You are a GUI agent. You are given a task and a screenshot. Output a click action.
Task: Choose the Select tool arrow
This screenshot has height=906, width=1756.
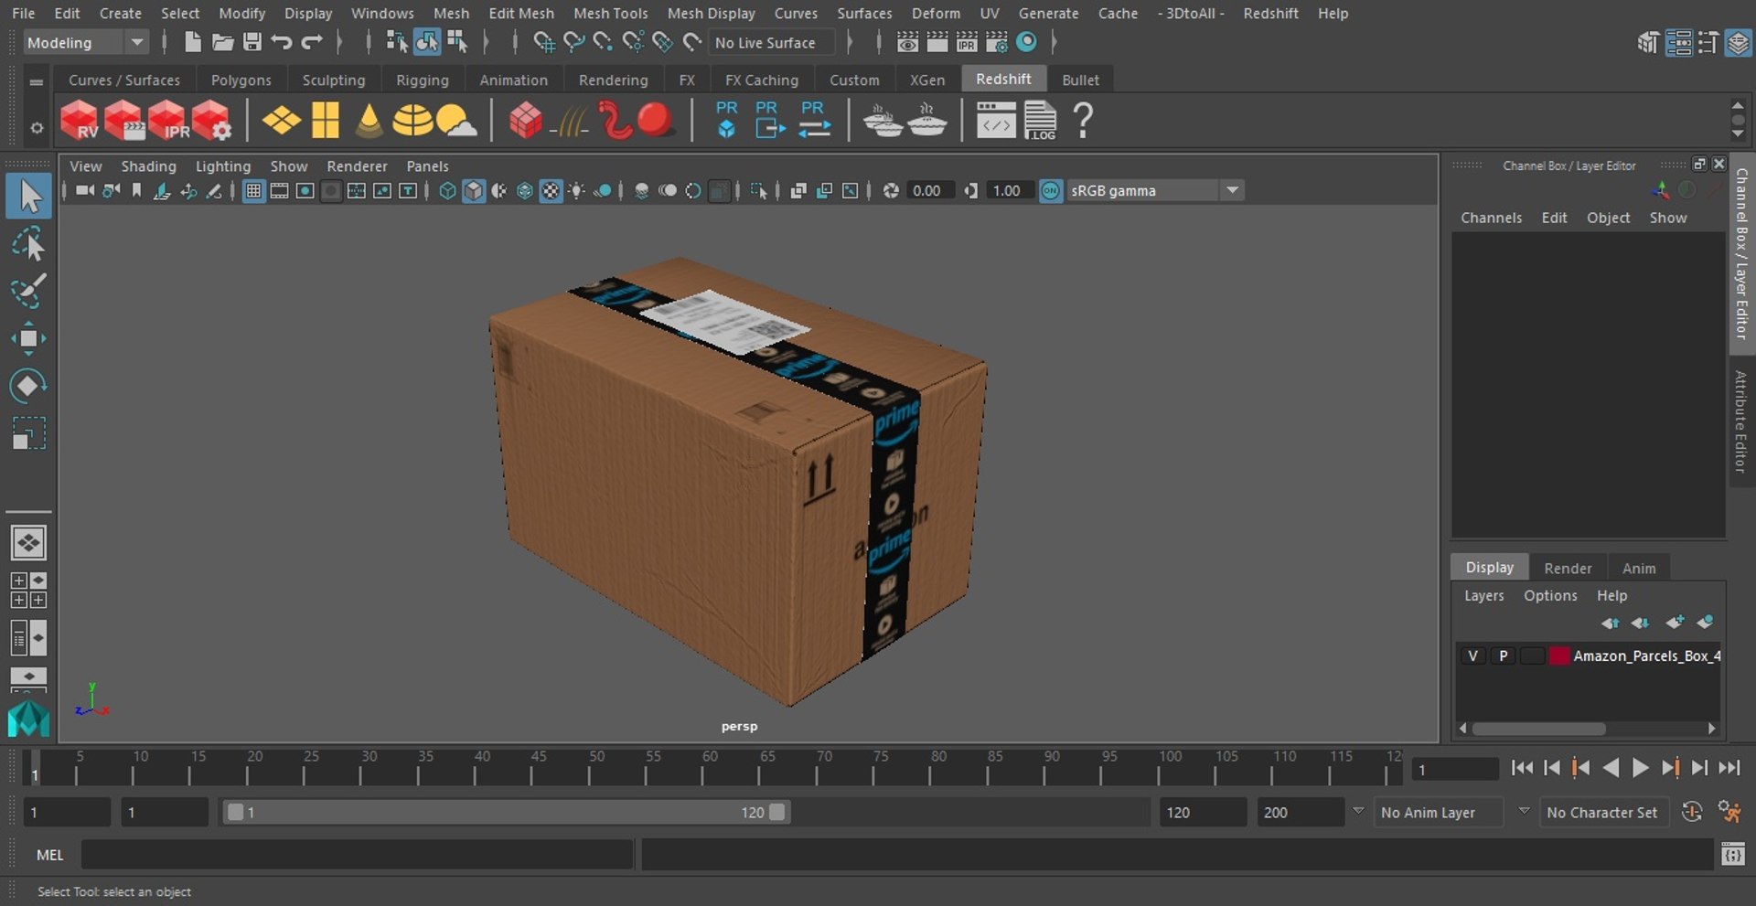pyautogui.click(x=28, y=197)
